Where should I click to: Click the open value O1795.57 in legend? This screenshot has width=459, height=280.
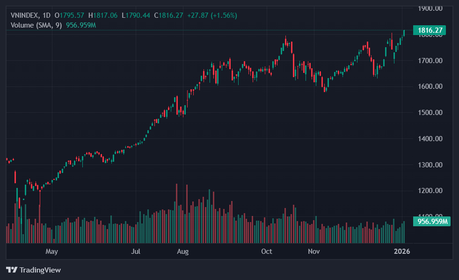coord(69,15)
